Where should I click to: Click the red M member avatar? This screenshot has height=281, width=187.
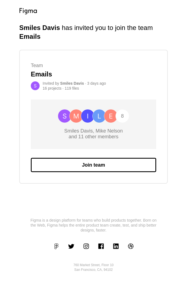76,116
